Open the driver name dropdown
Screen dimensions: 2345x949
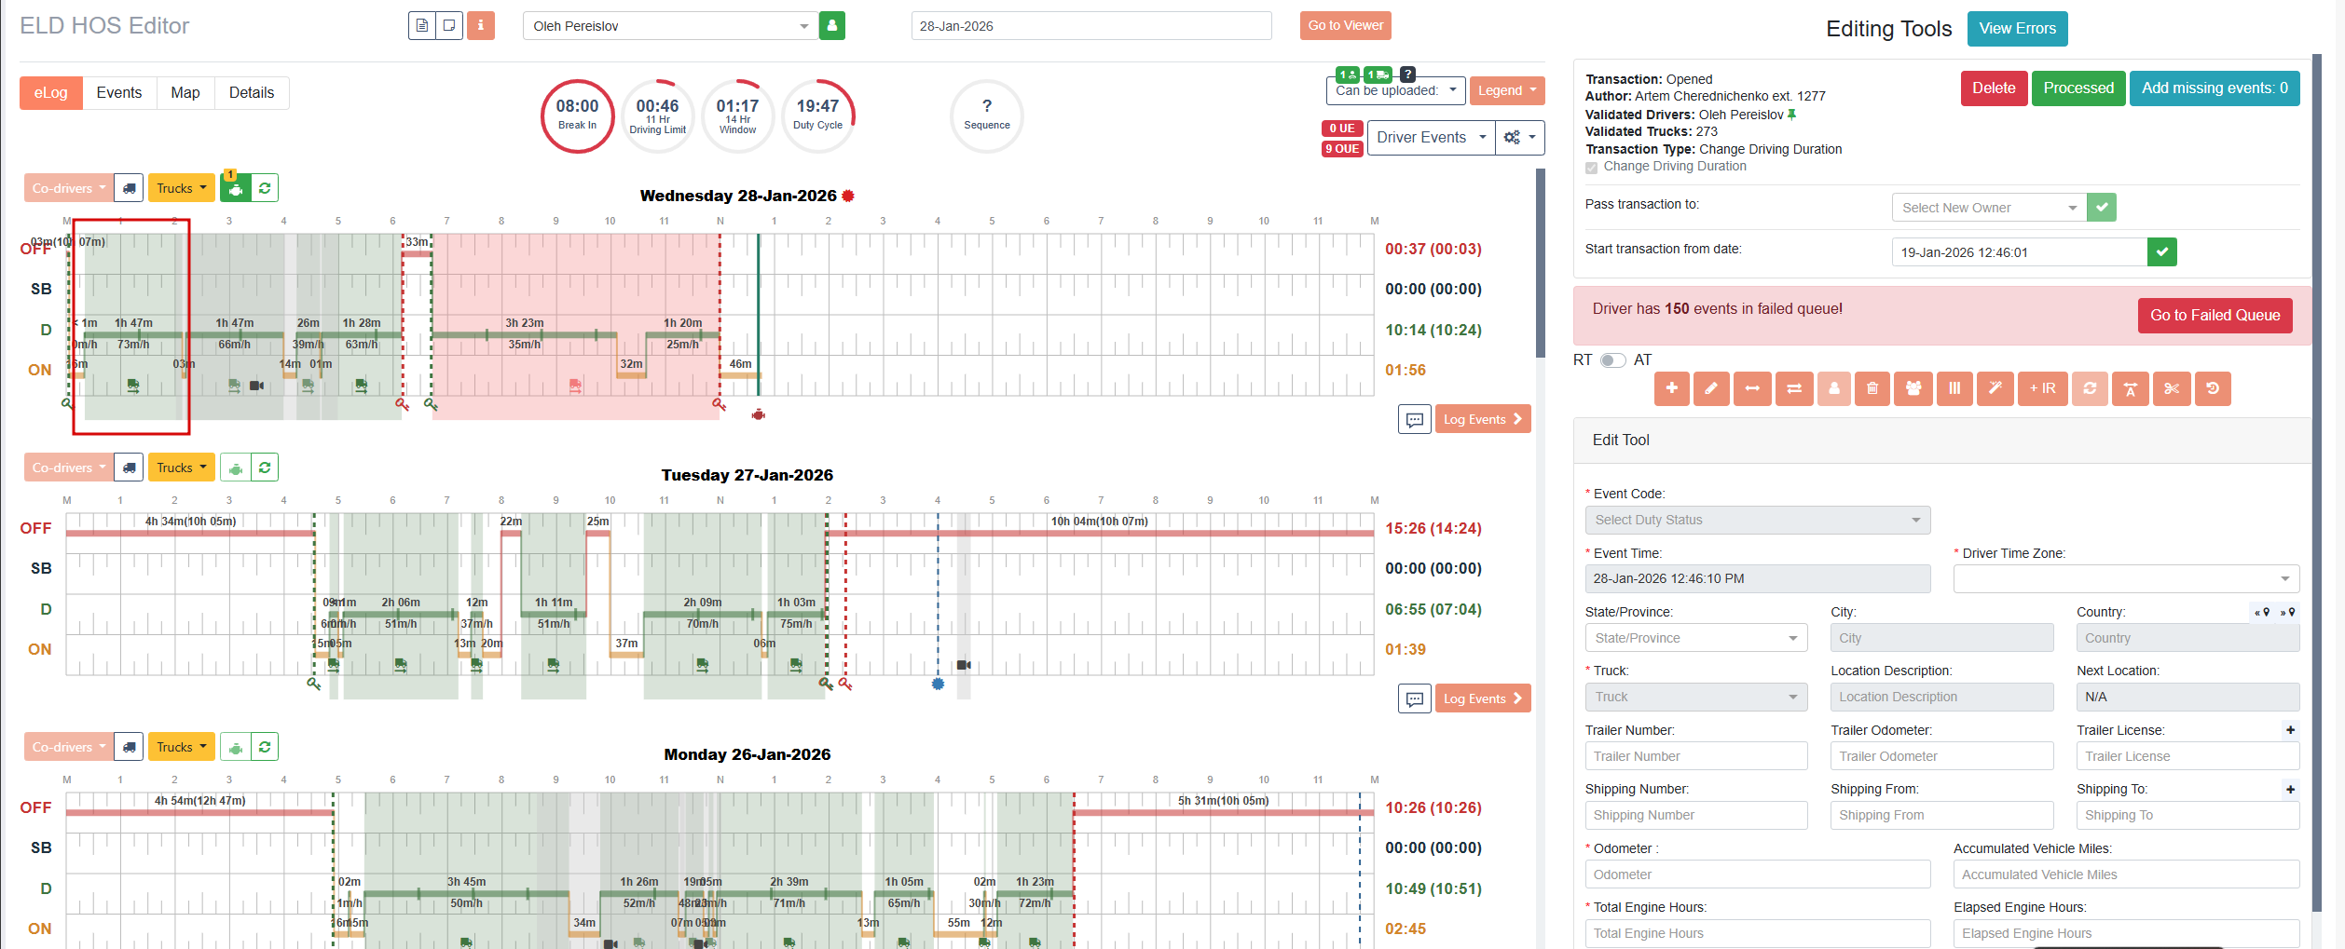point(669,26)
